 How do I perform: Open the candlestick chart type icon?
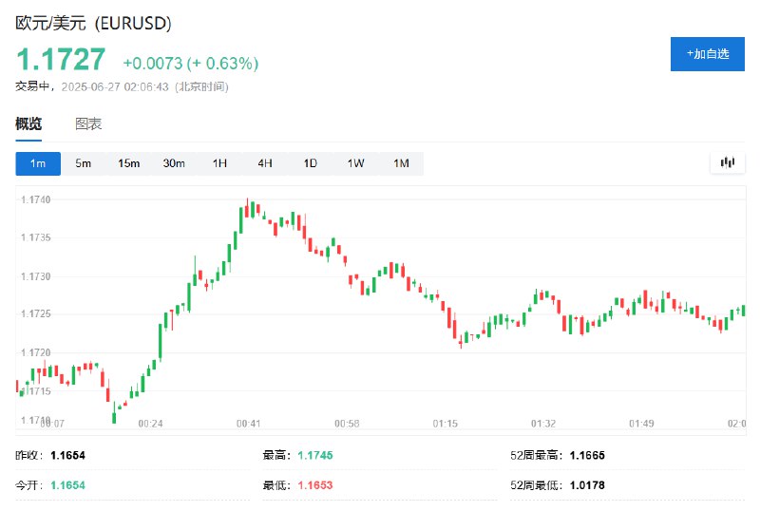(x=727, y=162)
